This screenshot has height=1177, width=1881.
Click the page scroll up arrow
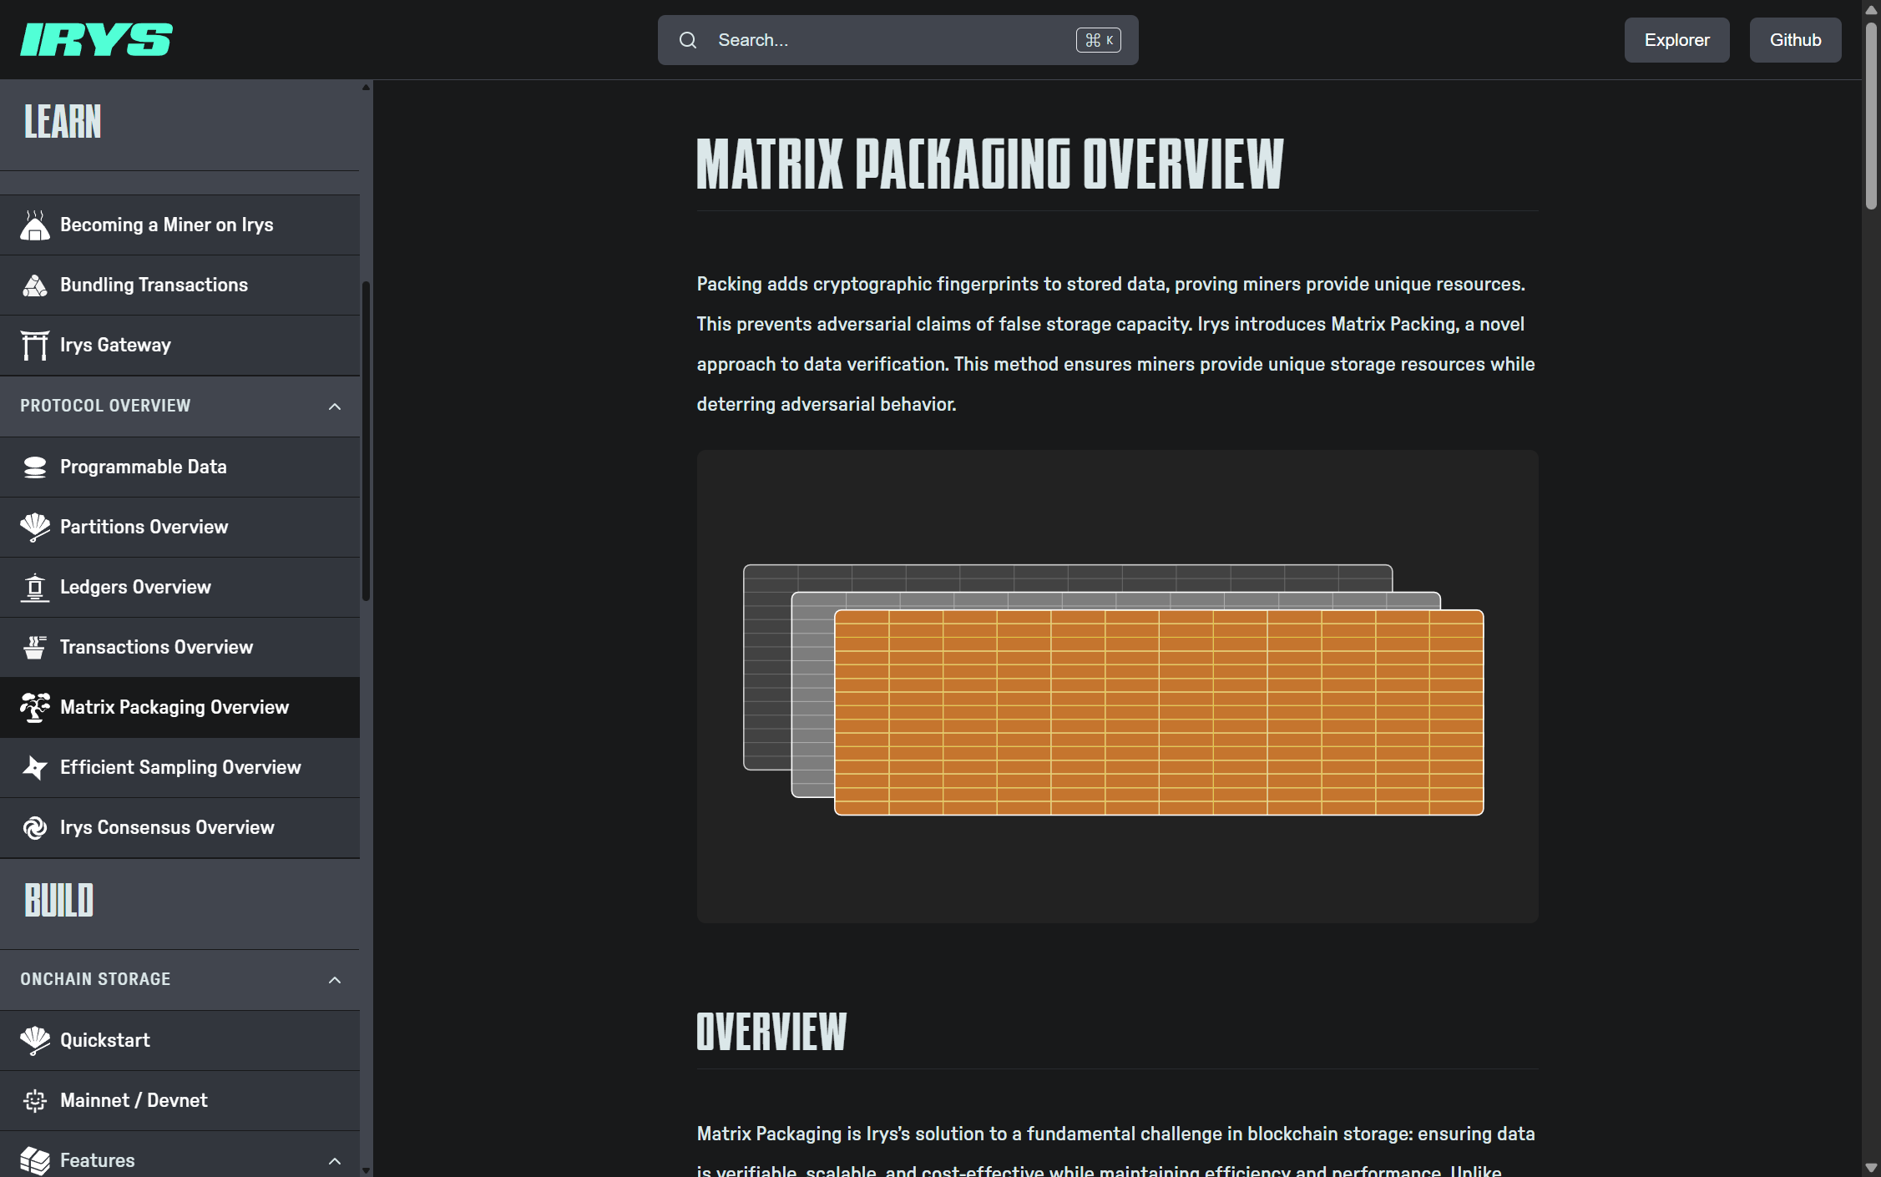tap(1871, 9)
